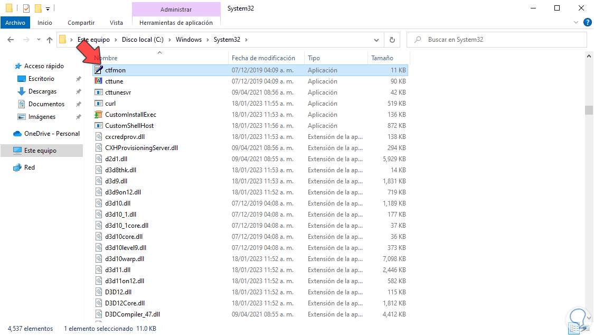Click the Acceso rápido star icon
Viewport: 594px width, 335px height.
[x=18, y=66]
